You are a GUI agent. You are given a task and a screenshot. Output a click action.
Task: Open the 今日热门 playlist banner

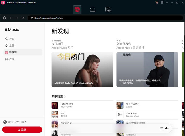(82, 70)
